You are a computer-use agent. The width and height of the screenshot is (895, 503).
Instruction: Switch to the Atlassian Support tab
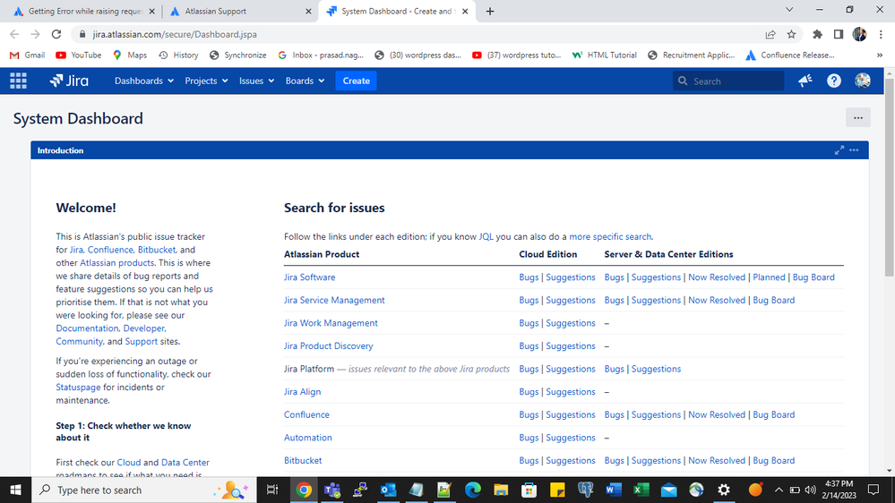240,12
